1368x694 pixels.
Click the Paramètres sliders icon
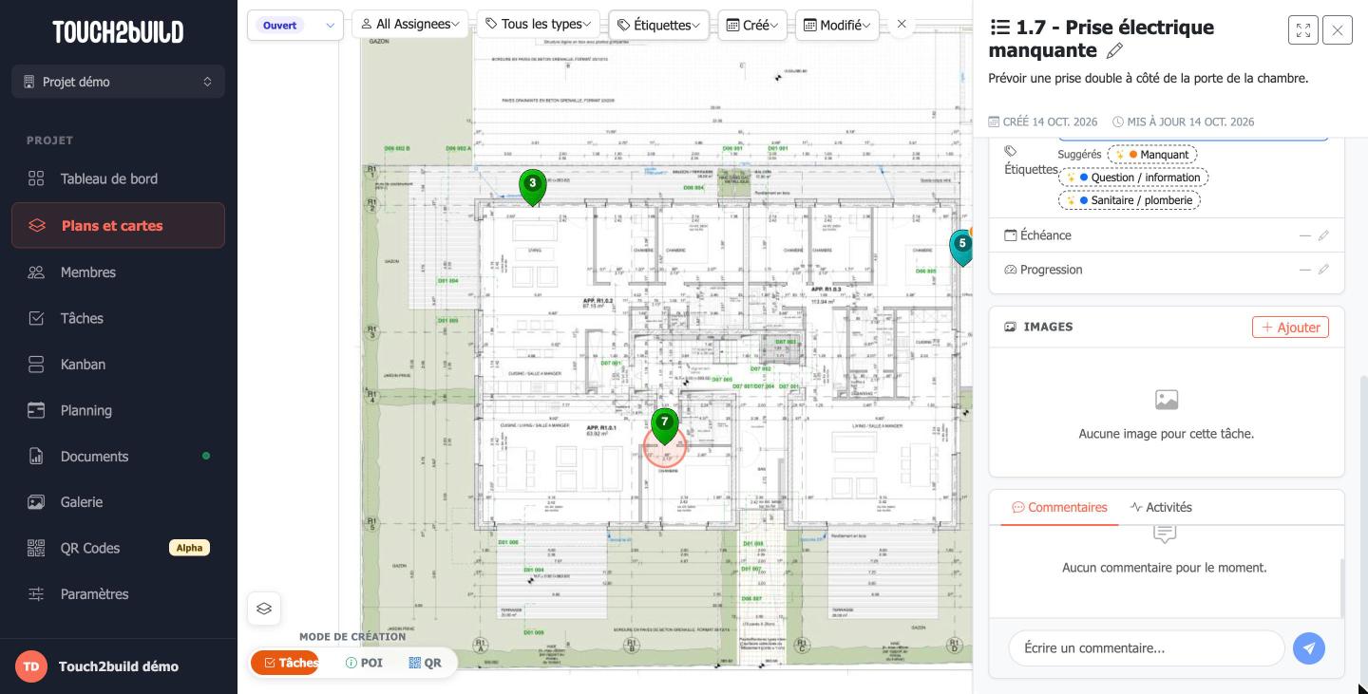36,594
